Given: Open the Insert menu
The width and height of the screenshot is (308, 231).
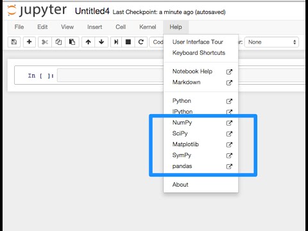Looking at the screenshot, I should coord(94,27).
